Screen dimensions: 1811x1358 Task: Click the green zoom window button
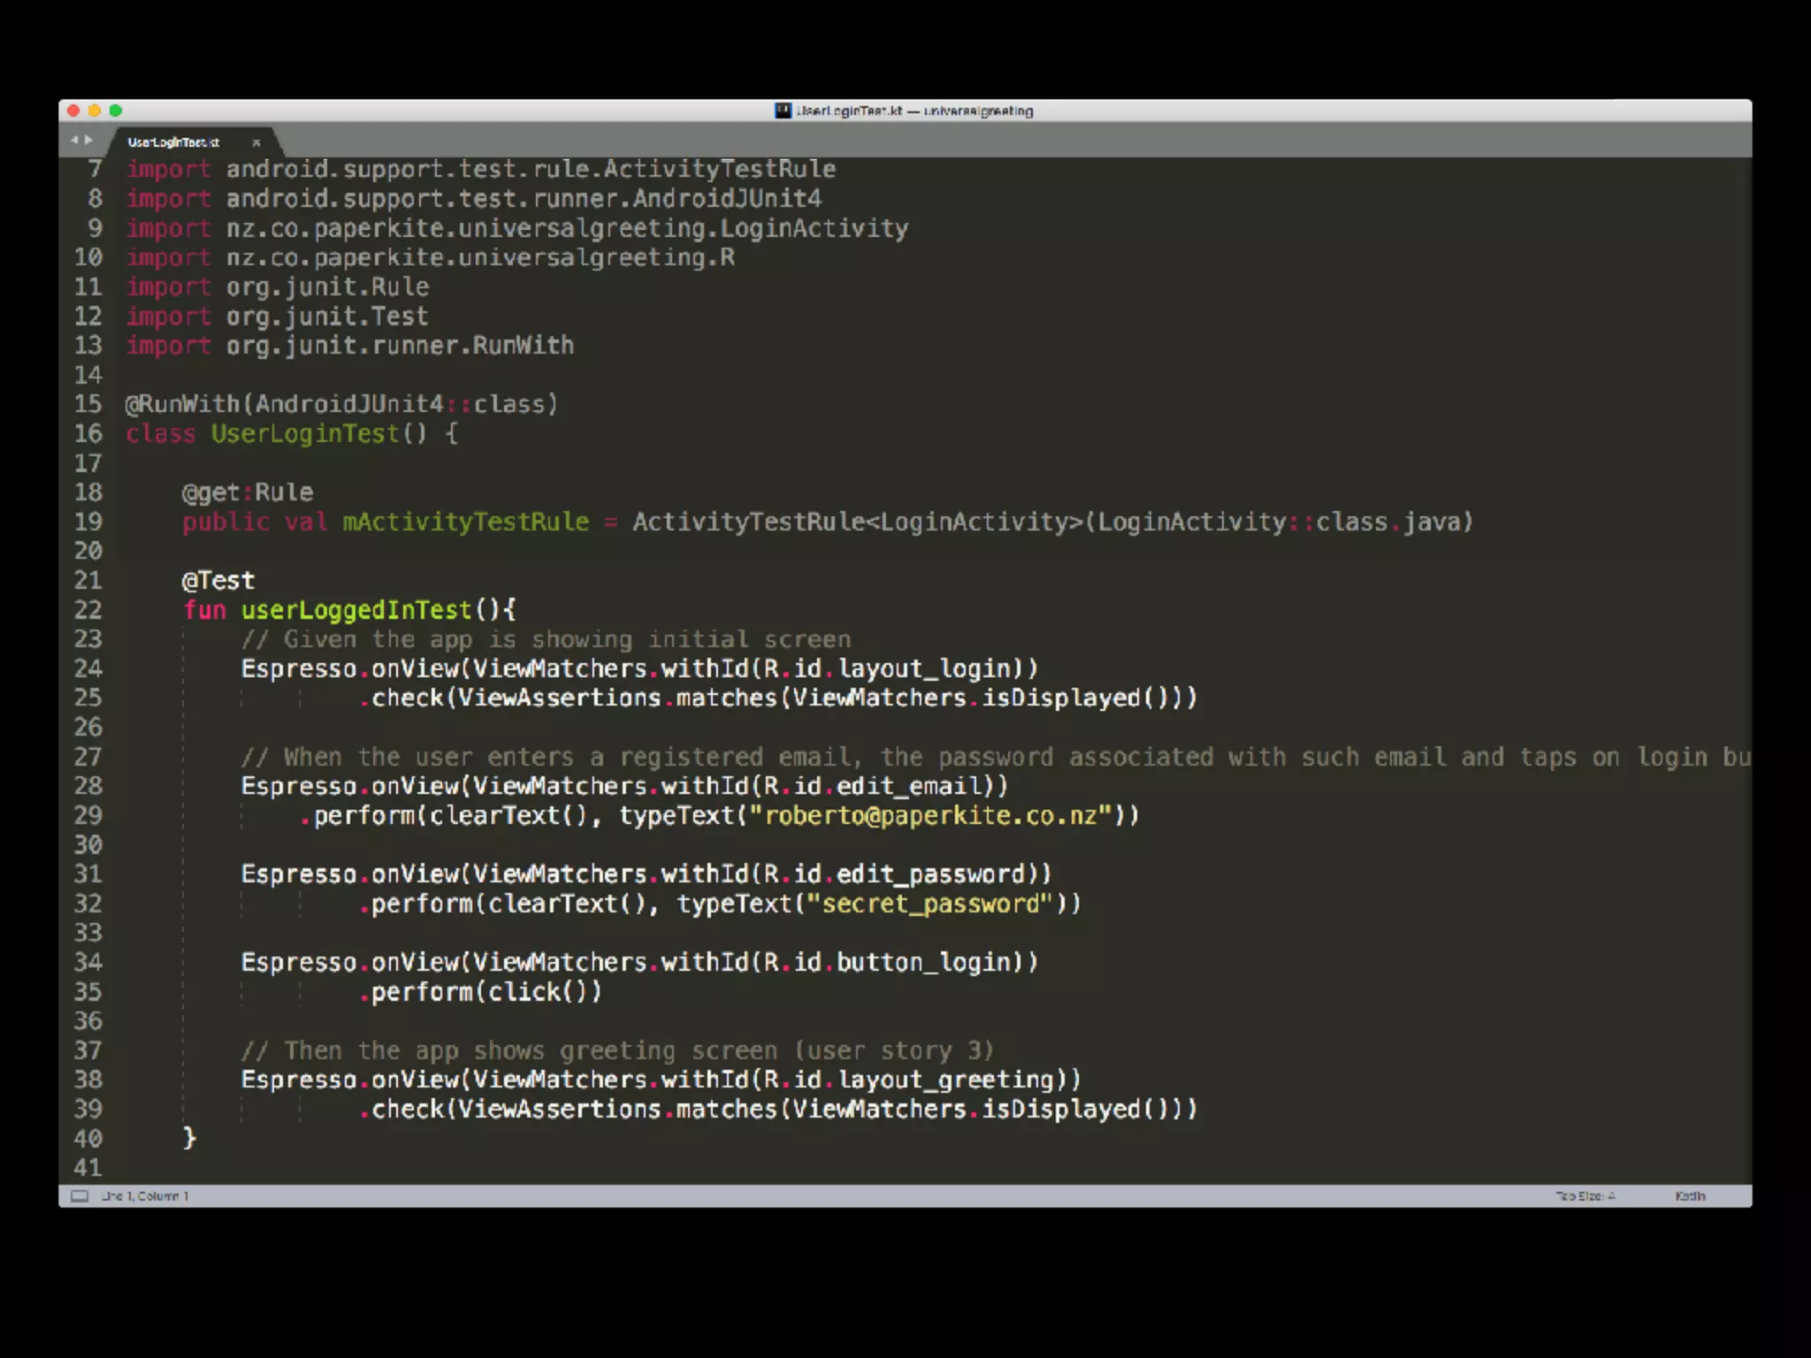coord(116,111)
